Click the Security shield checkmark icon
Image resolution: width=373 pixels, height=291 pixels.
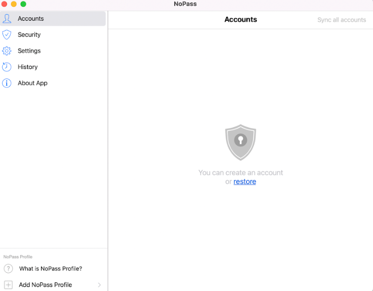coord(7,34)
